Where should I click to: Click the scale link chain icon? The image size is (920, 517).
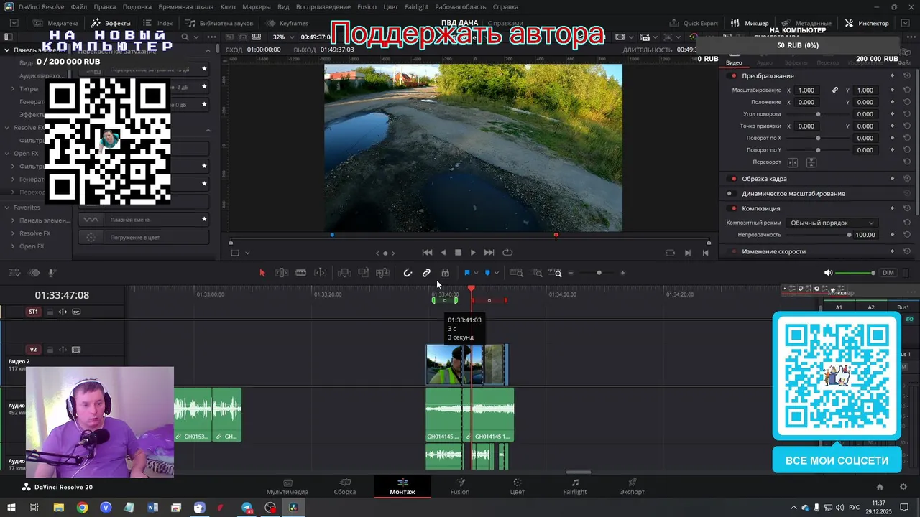coord(835,90)
